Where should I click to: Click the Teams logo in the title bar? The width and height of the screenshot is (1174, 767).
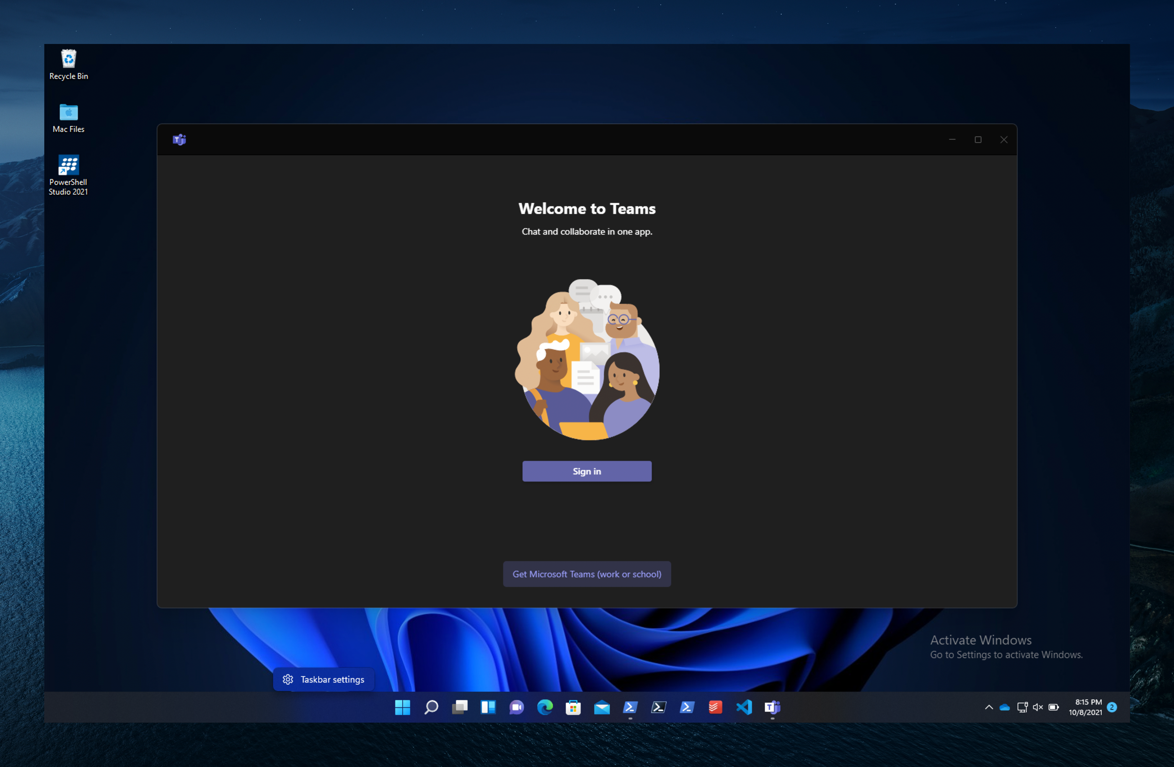click(179, 140)
